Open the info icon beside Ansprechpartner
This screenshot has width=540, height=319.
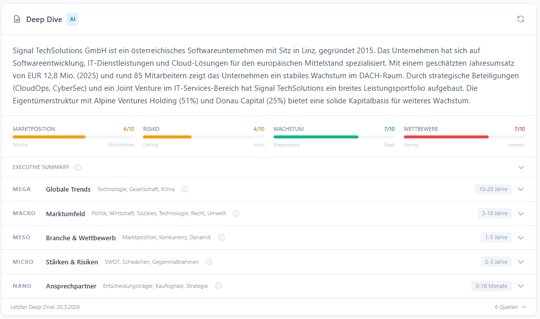(x=218, y=285)
